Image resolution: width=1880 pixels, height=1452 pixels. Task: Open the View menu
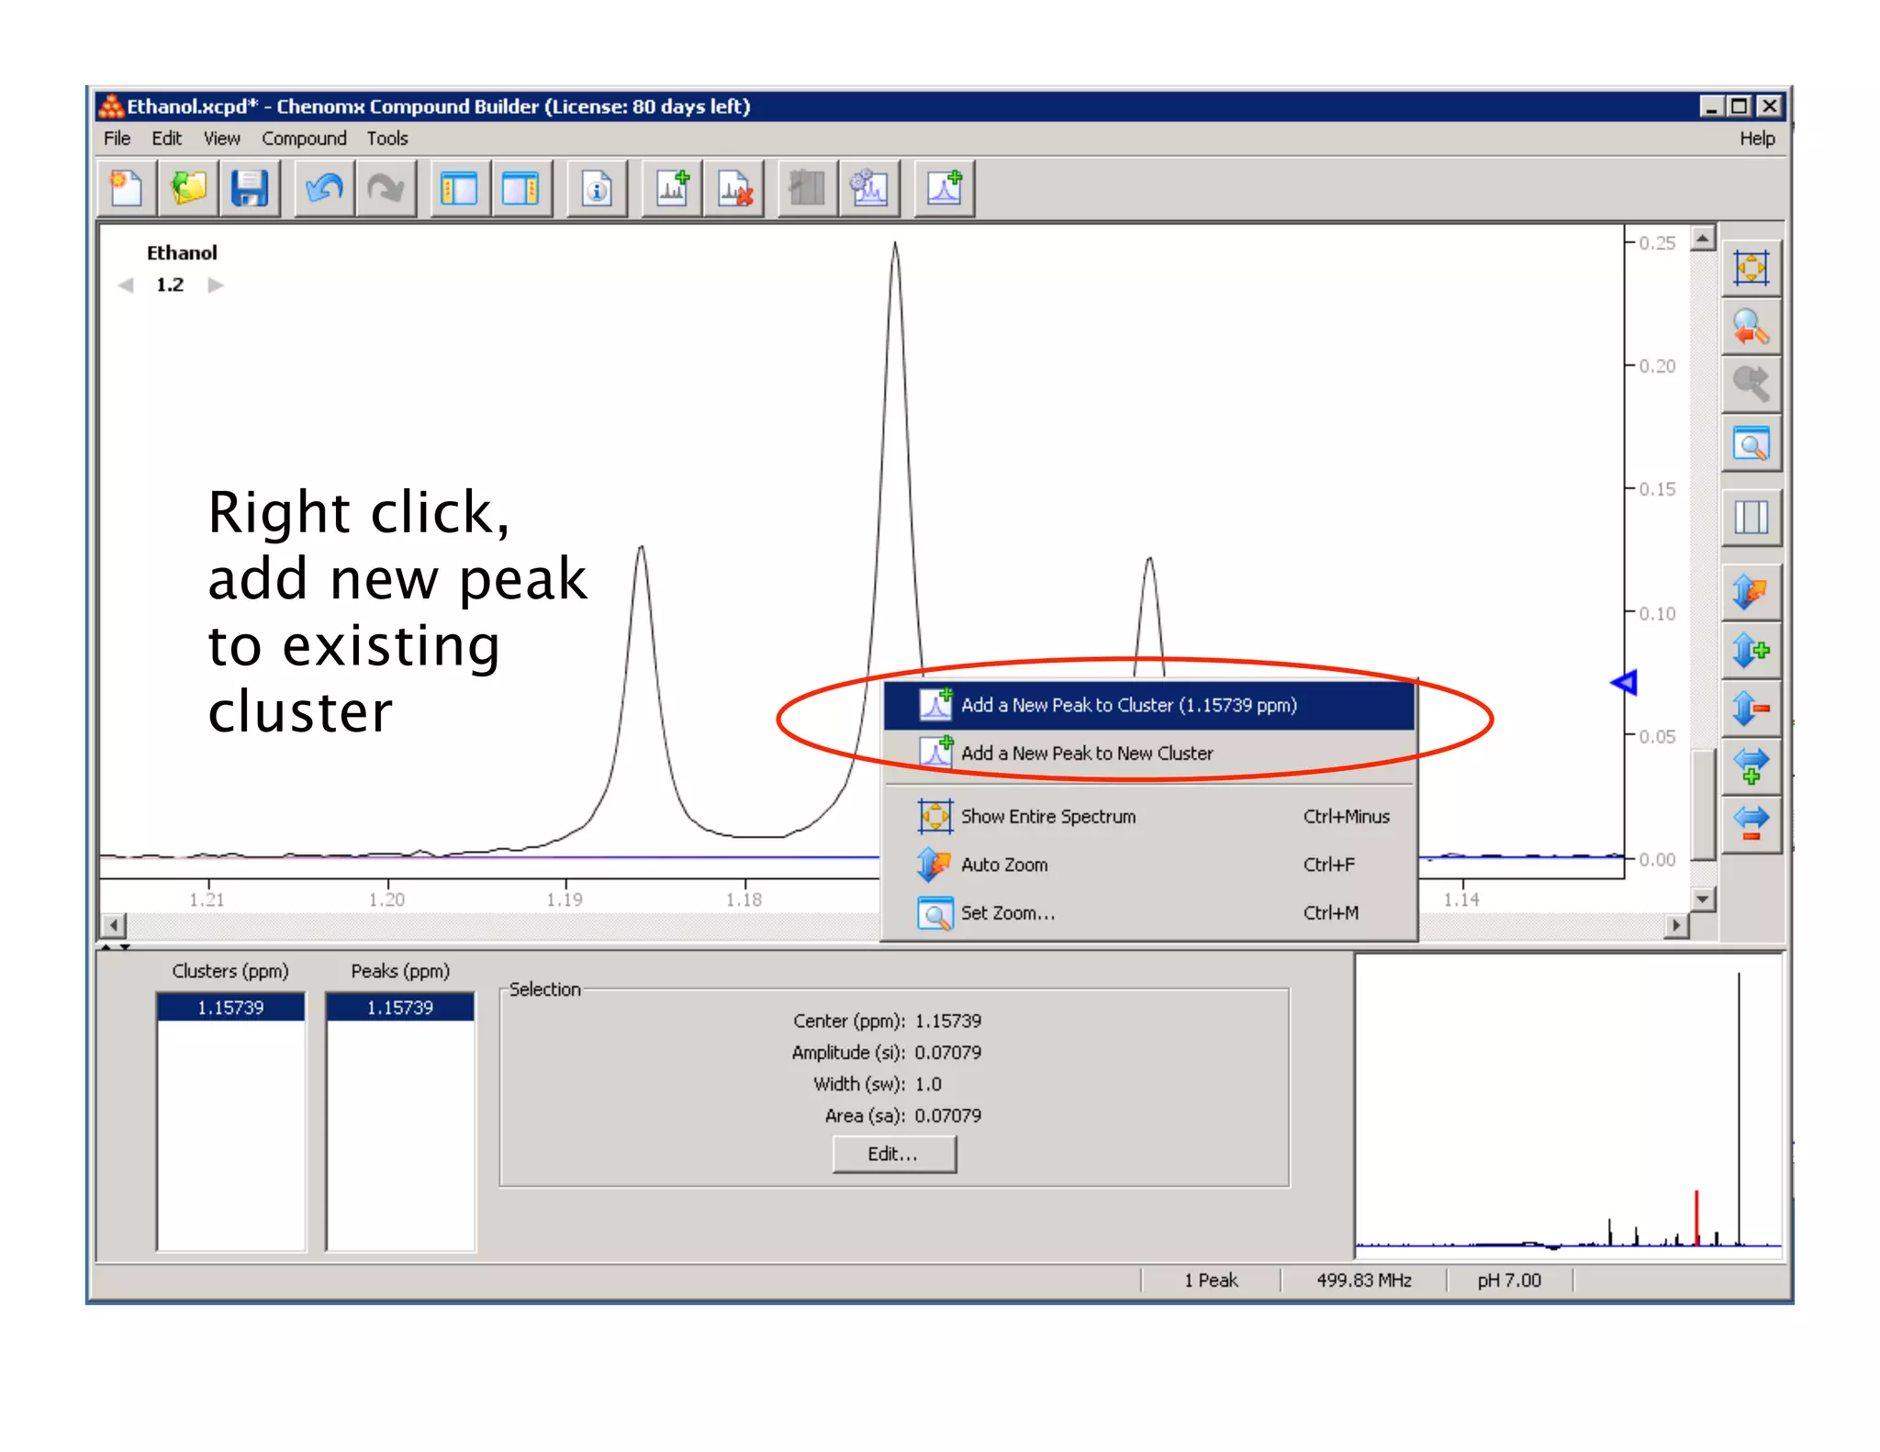coord(221,139)
